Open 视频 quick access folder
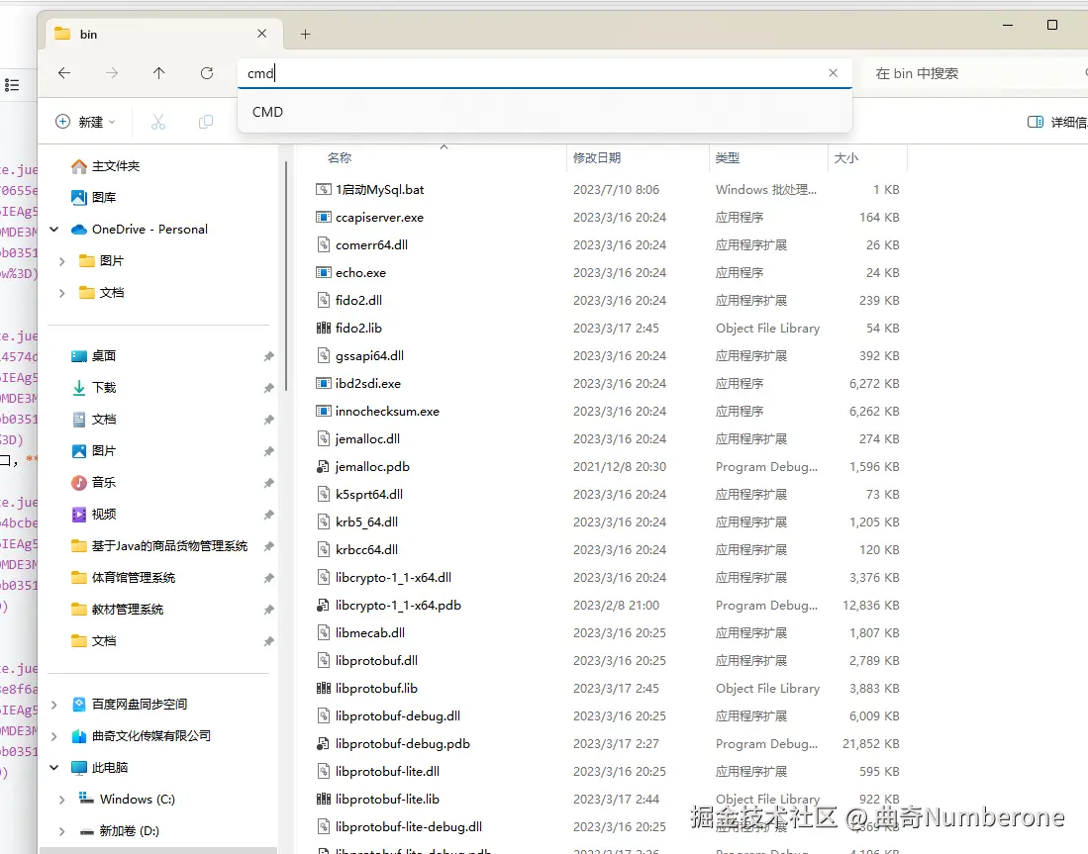The image size is (1088, 854). 94,514
